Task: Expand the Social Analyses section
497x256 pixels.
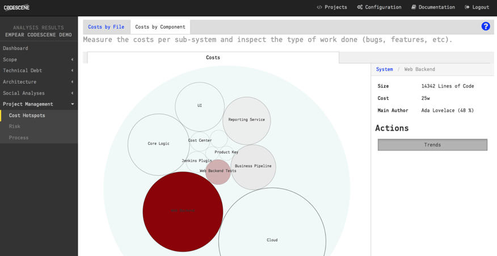Action: pyautogui.click(x=39, y=93)
